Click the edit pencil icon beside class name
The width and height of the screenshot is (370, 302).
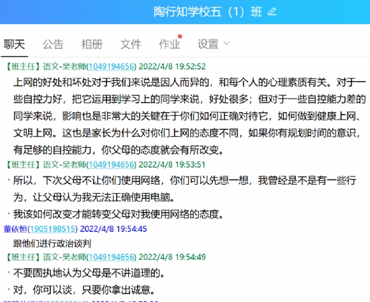tap(272, 11)
